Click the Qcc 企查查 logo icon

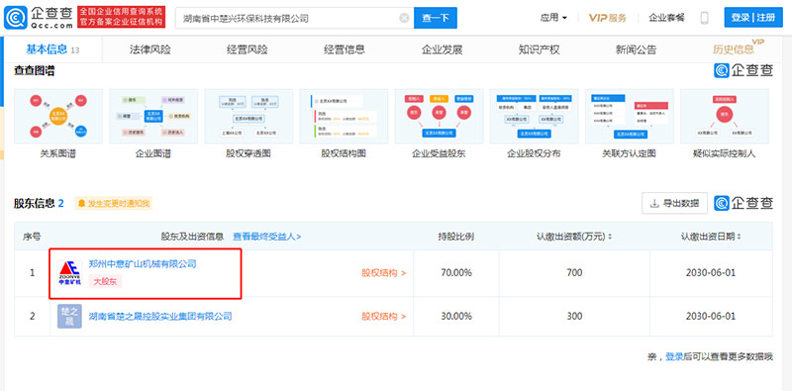[x=15, y=18]
